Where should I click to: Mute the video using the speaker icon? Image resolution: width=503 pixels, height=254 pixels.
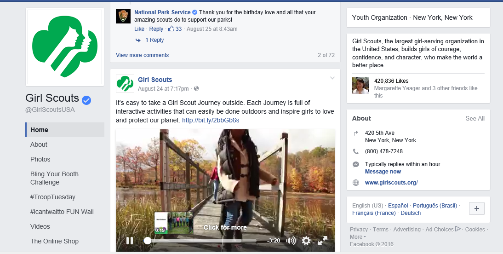291,241
